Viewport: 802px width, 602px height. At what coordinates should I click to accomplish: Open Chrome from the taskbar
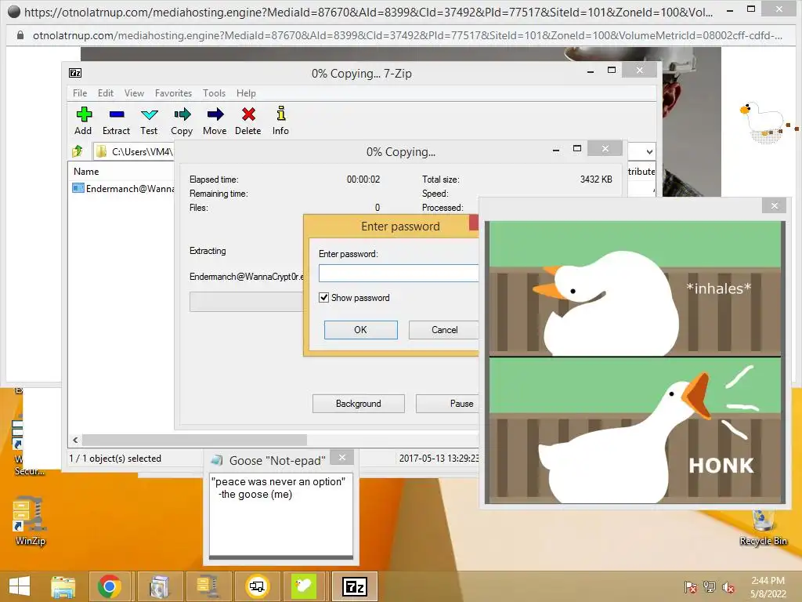[110, 586]
